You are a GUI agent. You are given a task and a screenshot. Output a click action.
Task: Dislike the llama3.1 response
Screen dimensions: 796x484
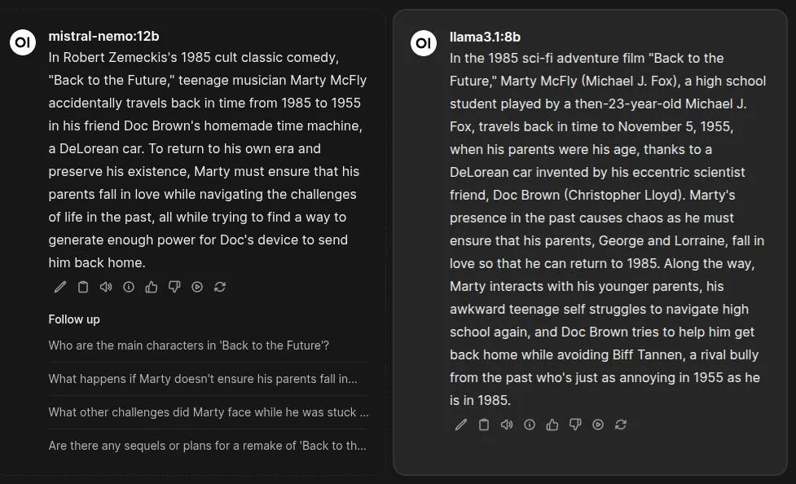[x=575, y=425]
